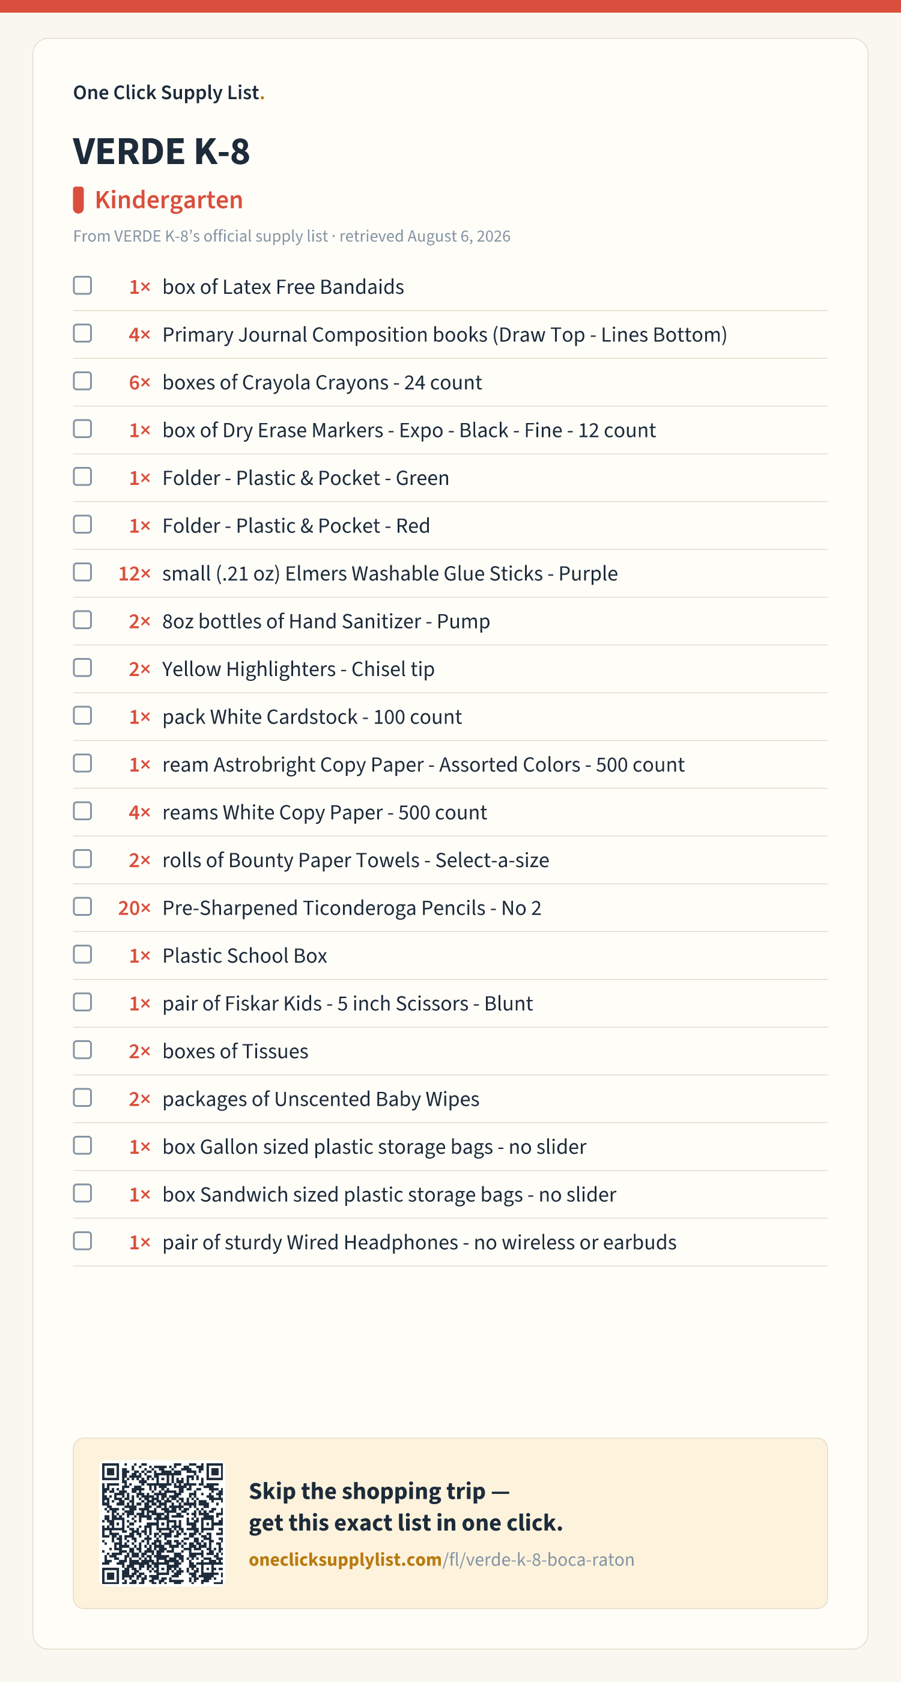Click the QR code image
Image resolution: width=901 pixels, height=1682 pixels.
tap(162, 1523)
